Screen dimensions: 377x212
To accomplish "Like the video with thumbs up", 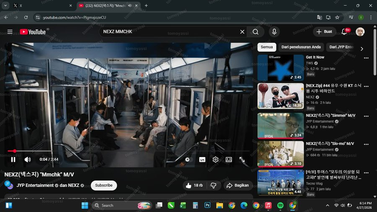I will click(194, 185).
